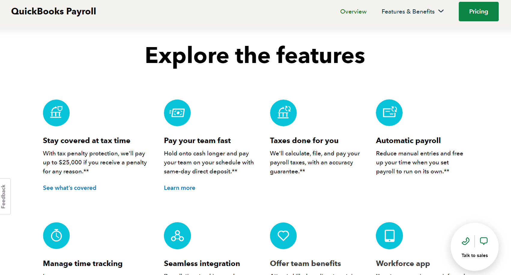Screen dimensions: 511x275
Task: Click the Stay covered at tax time heading
Action: pyautogui.click(x=86, y=141)
